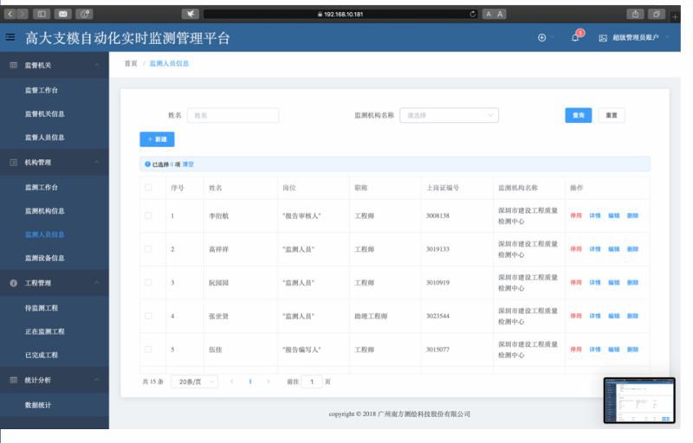The width and height of the screenshot is (693, 443).
Task: Click into the 姓名 search field
Action: point(233,115)
